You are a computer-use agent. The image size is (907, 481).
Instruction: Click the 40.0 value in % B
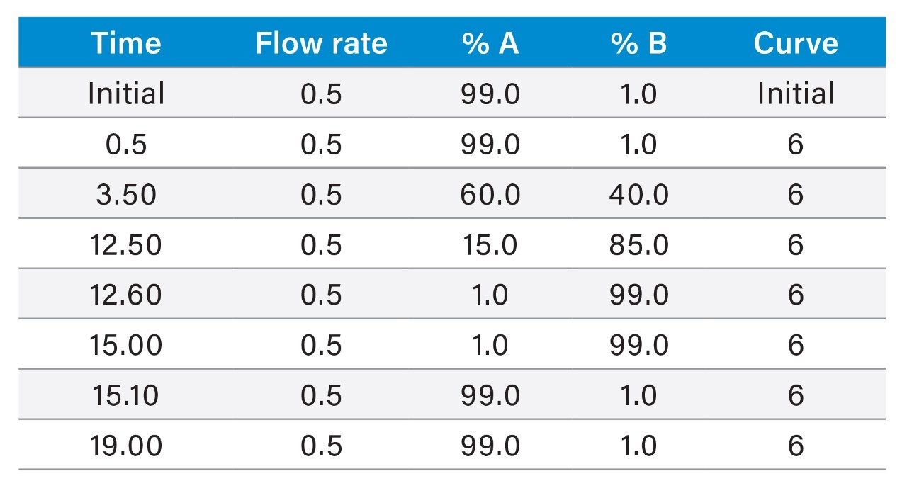(x=638, y=194)
